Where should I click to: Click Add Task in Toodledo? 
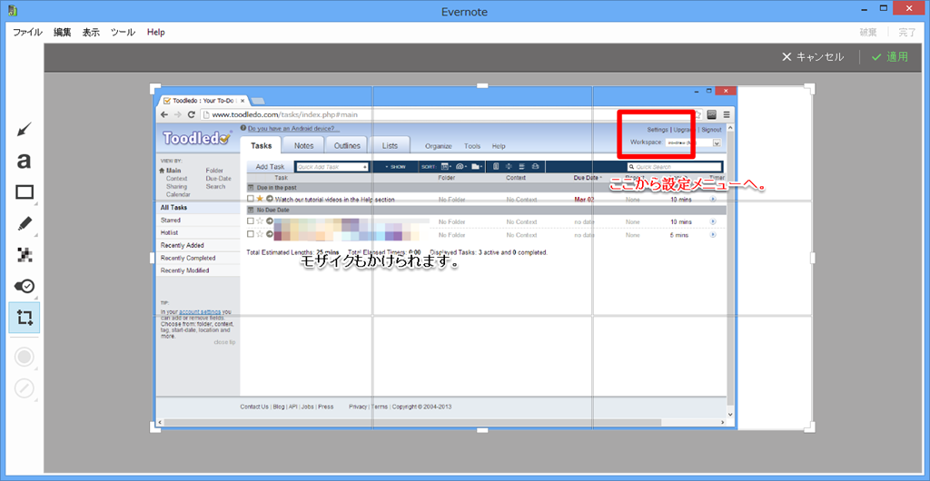click(x=270, y=167)
